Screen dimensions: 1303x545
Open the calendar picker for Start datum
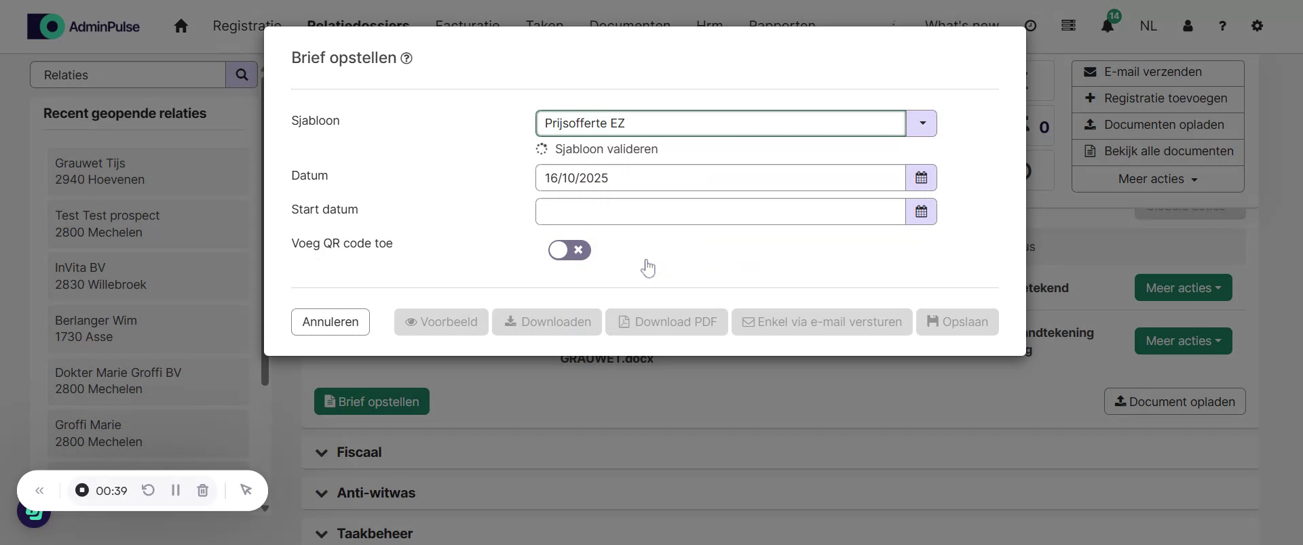click(921, 211)
